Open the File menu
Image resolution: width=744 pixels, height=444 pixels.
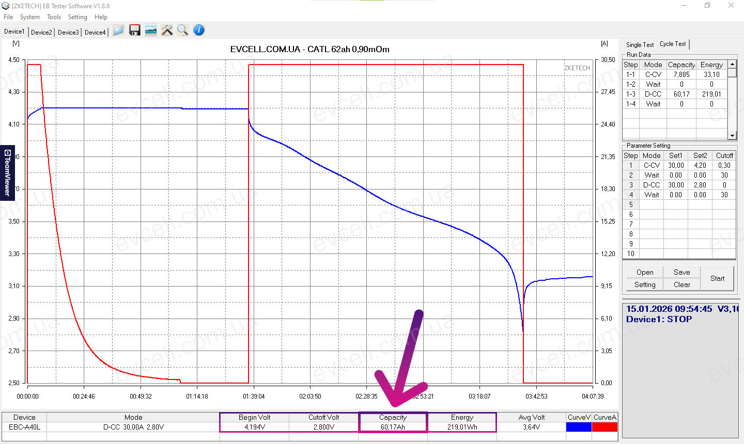coord(8,17)
